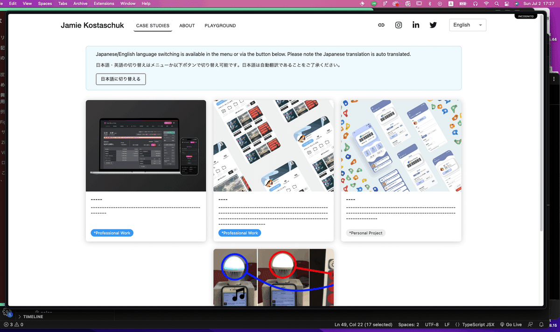560x332 pixels.
Task: Open the Spaces menu
Action: [45, 3]
